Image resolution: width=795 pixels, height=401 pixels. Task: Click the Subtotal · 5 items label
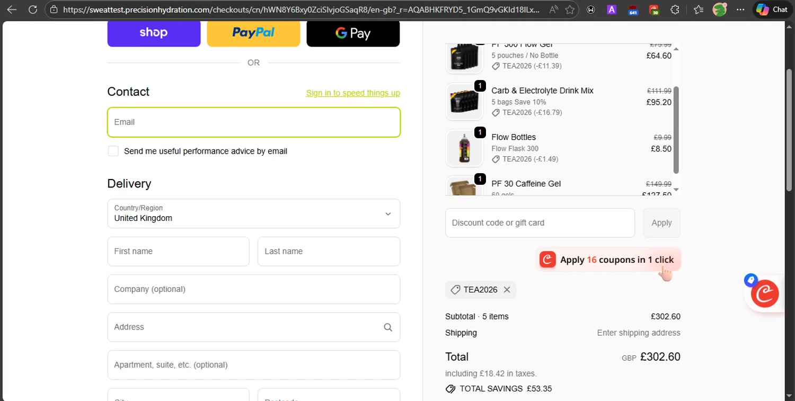(x=476, y=317)
